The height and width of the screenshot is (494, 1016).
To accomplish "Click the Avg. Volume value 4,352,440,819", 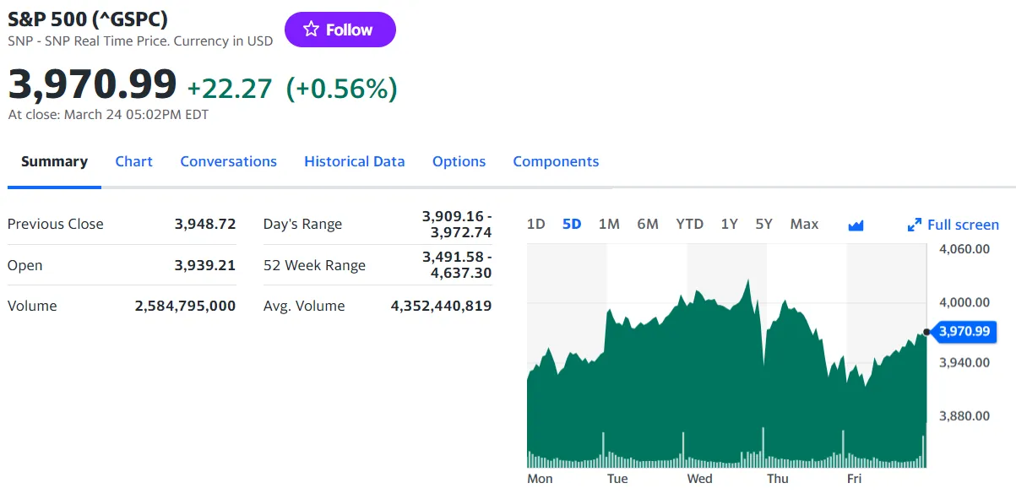I will [441, 306].
